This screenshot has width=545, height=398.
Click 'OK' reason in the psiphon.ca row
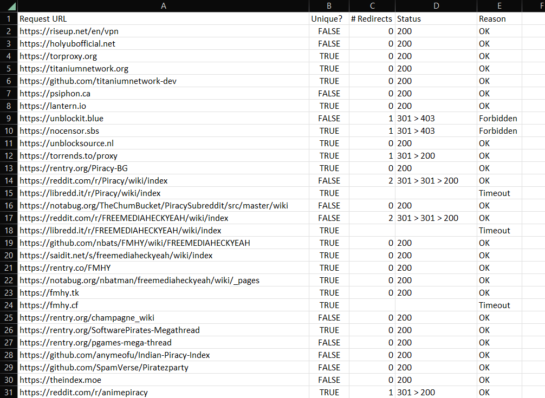pyautogui.click(x=499, y=94)
